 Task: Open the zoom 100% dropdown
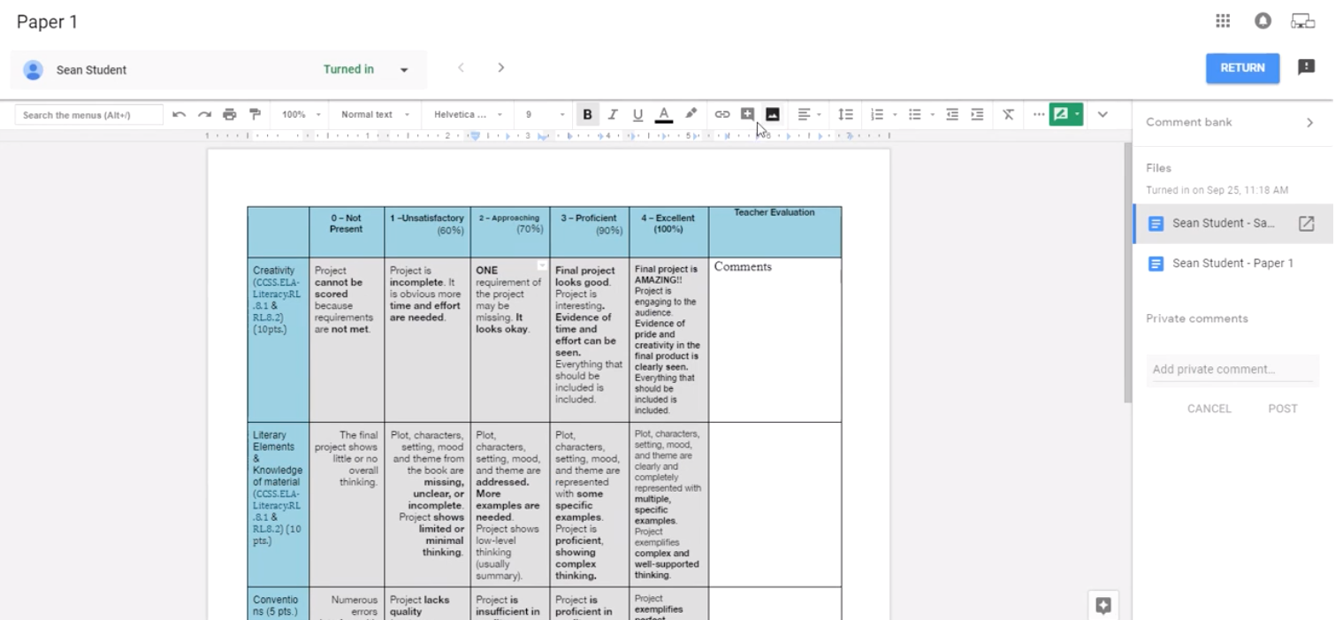point(299,113)
